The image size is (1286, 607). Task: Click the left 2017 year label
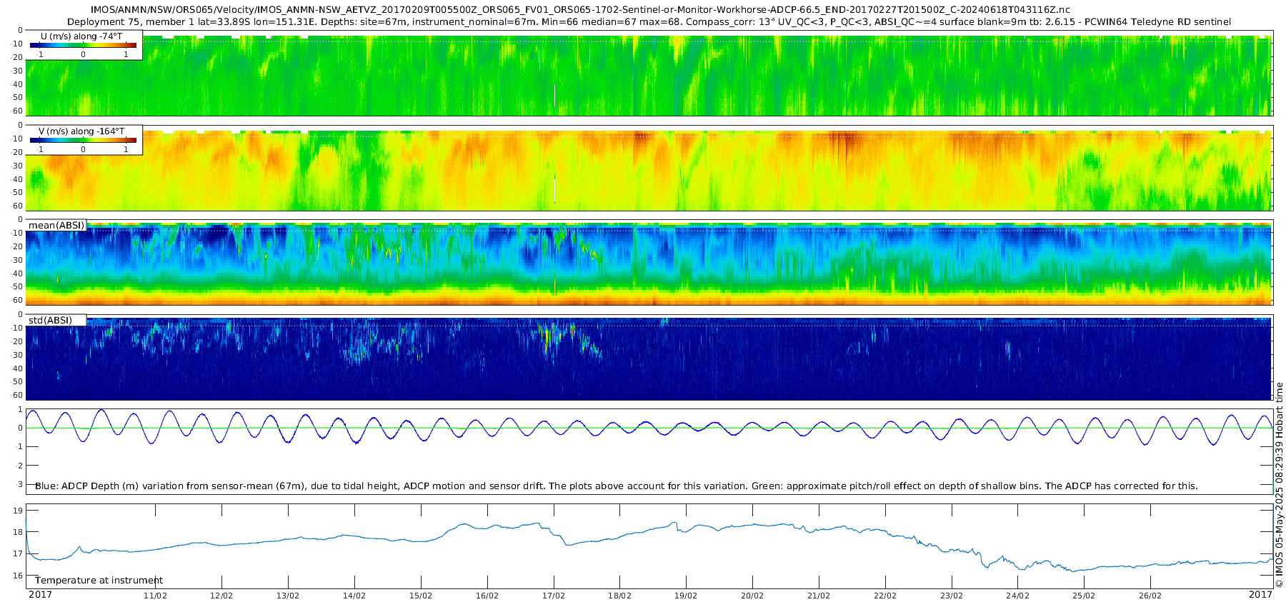[40, 594]
